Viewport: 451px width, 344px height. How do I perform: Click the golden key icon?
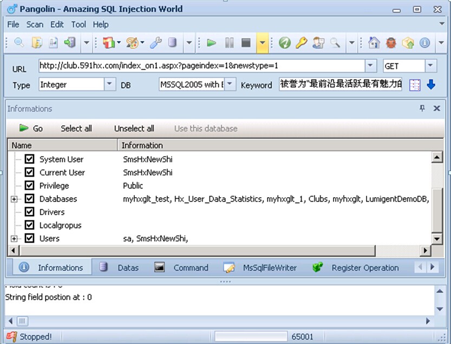coord(302,43)
